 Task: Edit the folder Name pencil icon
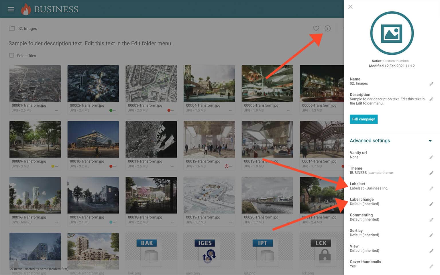click(431, 84)
